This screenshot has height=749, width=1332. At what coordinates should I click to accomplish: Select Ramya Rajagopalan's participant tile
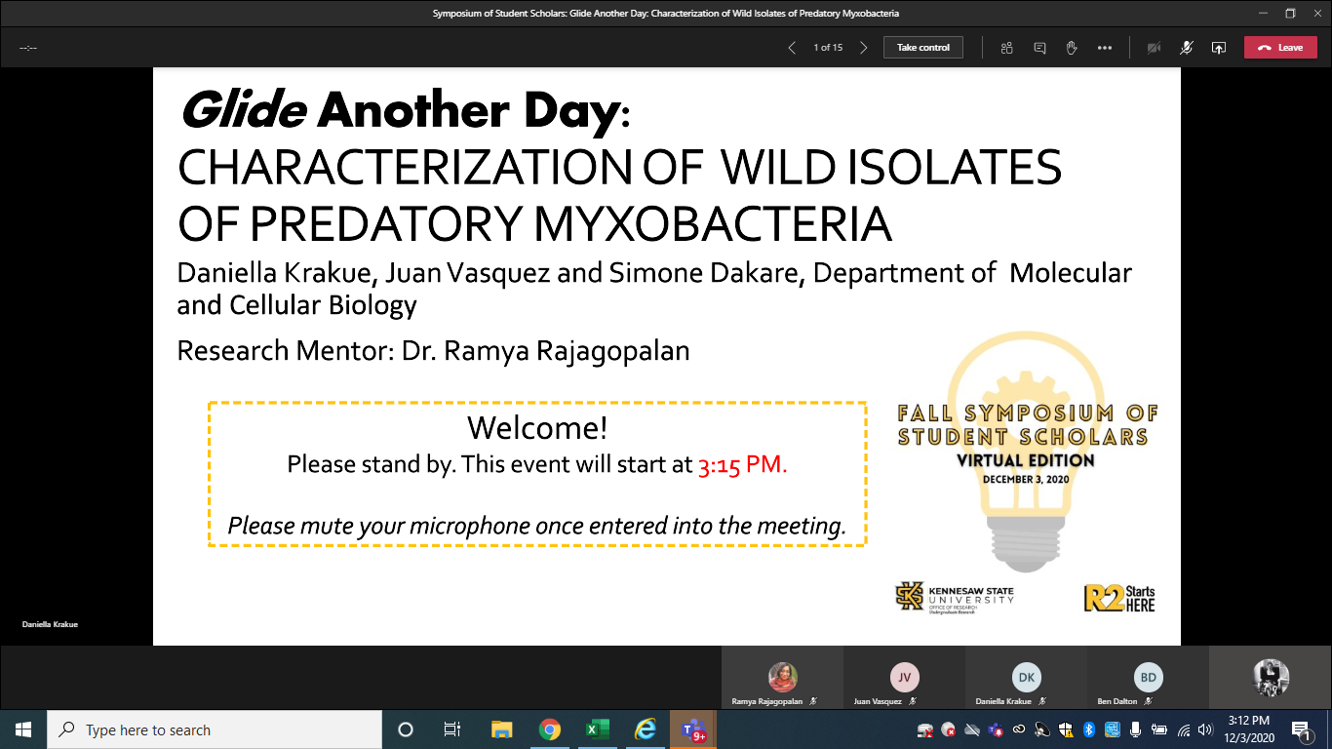coord(782,678)
